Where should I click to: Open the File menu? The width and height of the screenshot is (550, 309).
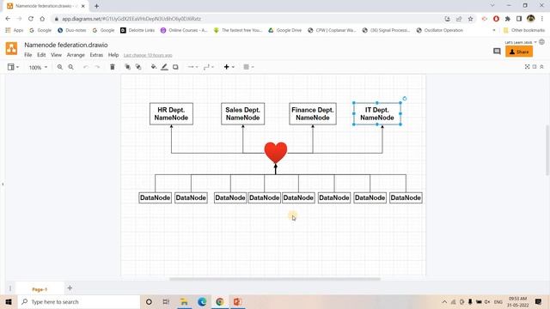pos(28,55)
